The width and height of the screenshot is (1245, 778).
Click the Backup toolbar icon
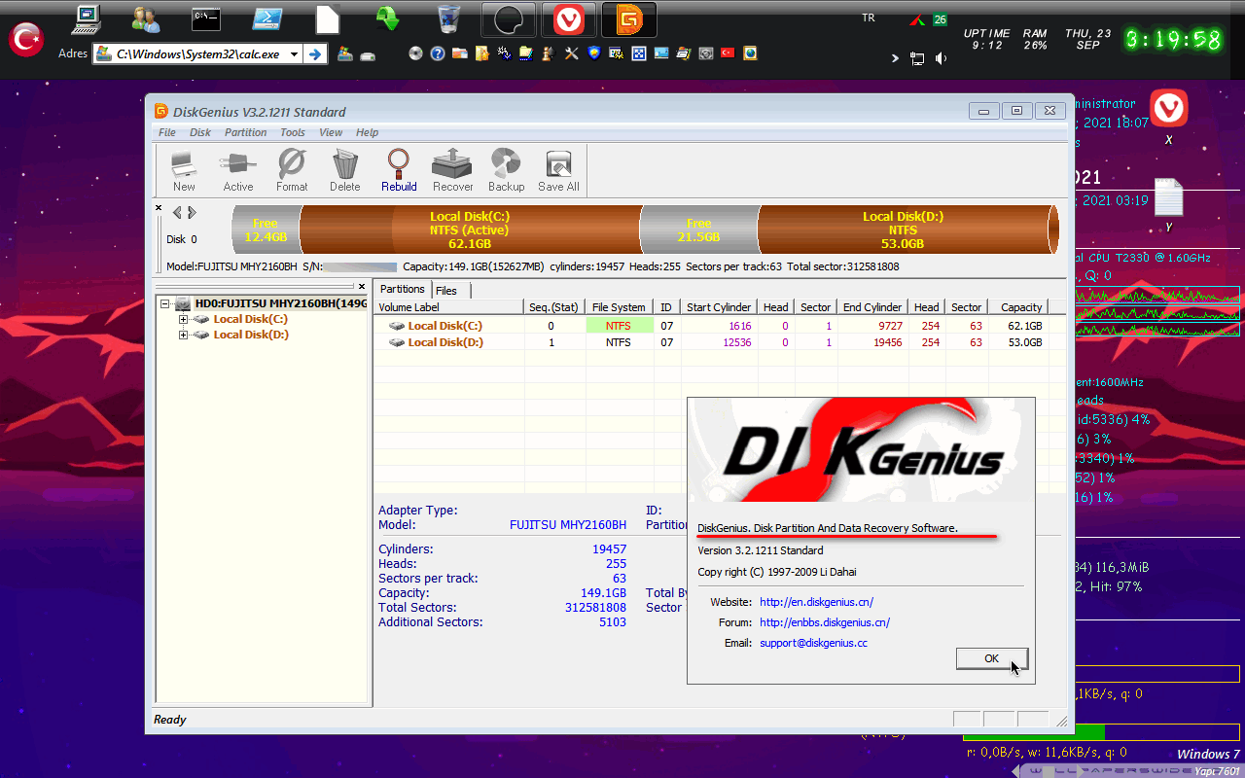(x=506, y=170)
